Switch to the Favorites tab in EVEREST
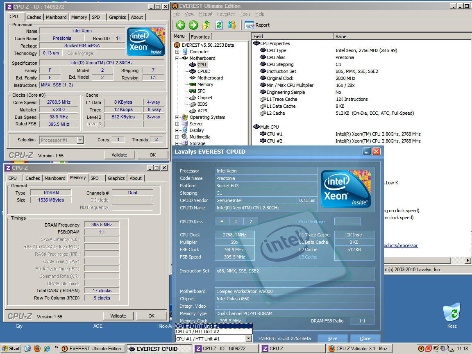Image resolution: width=472 pixels, height=354 pixels. [x=200, y=37]
